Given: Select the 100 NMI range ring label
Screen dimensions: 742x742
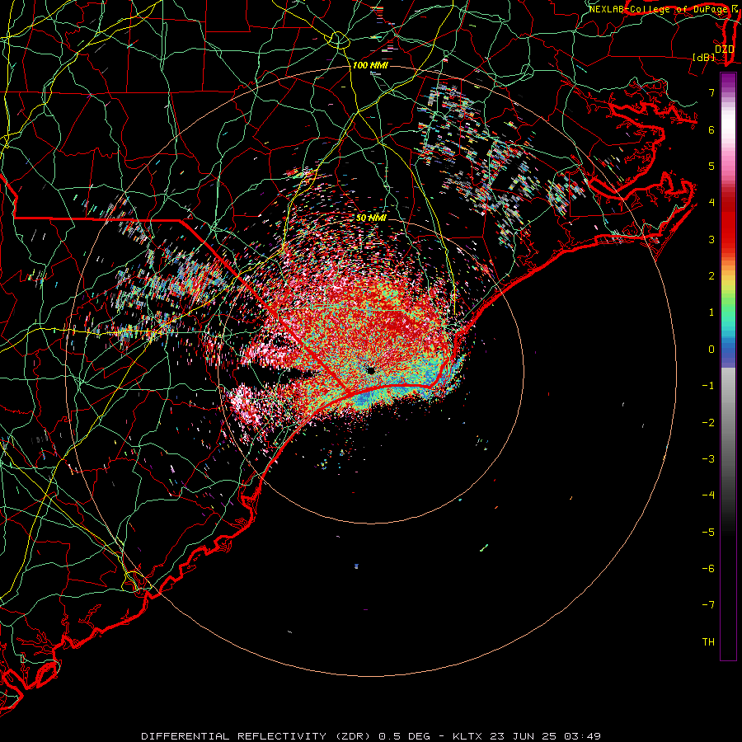Looking at the screenshot, I should (x=370, y=65).
